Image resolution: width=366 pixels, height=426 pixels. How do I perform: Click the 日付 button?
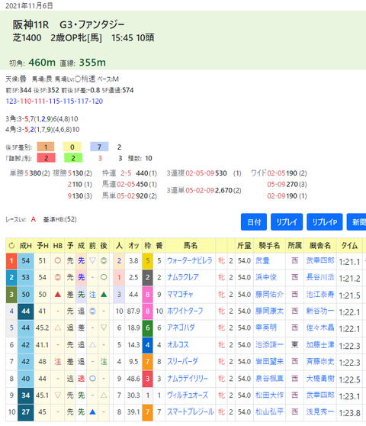(x=254, y=222)
